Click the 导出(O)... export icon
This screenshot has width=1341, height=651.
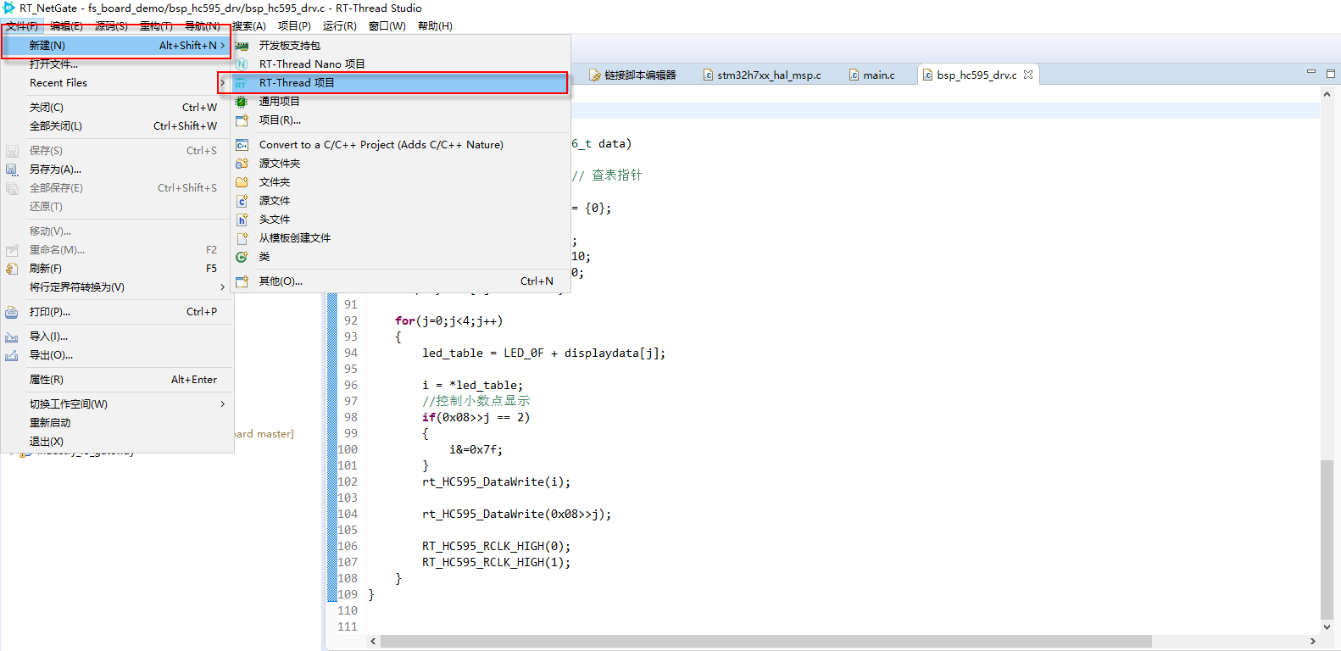12,355
